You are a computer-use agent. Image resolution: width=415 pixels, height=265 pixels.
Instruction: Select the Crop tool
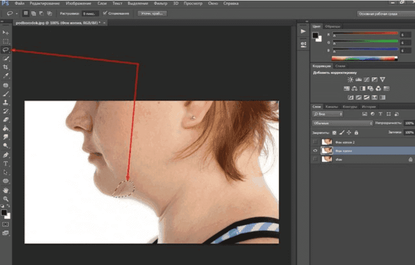(6, 67)
